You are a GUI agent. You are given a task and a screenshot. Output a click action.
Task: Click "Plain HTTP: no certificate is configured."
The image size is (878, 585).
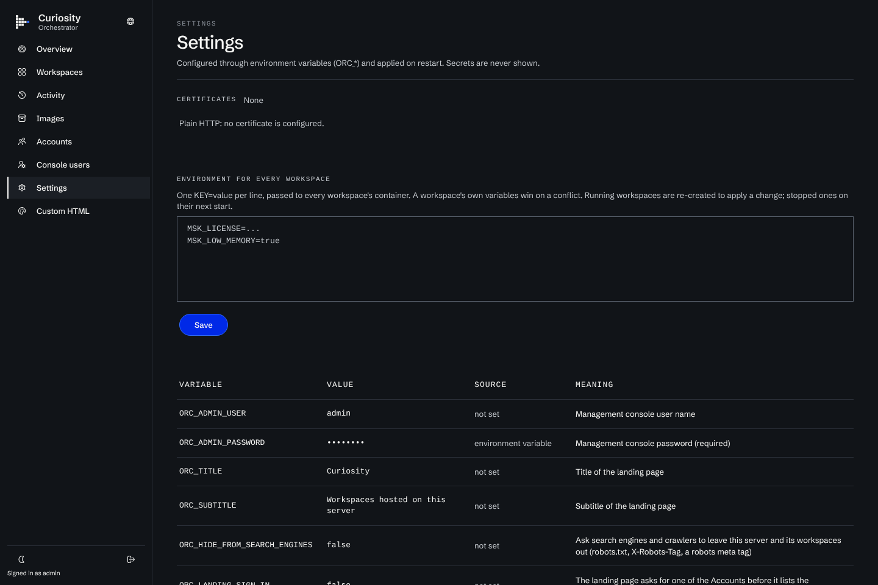(x=252, y=124)
